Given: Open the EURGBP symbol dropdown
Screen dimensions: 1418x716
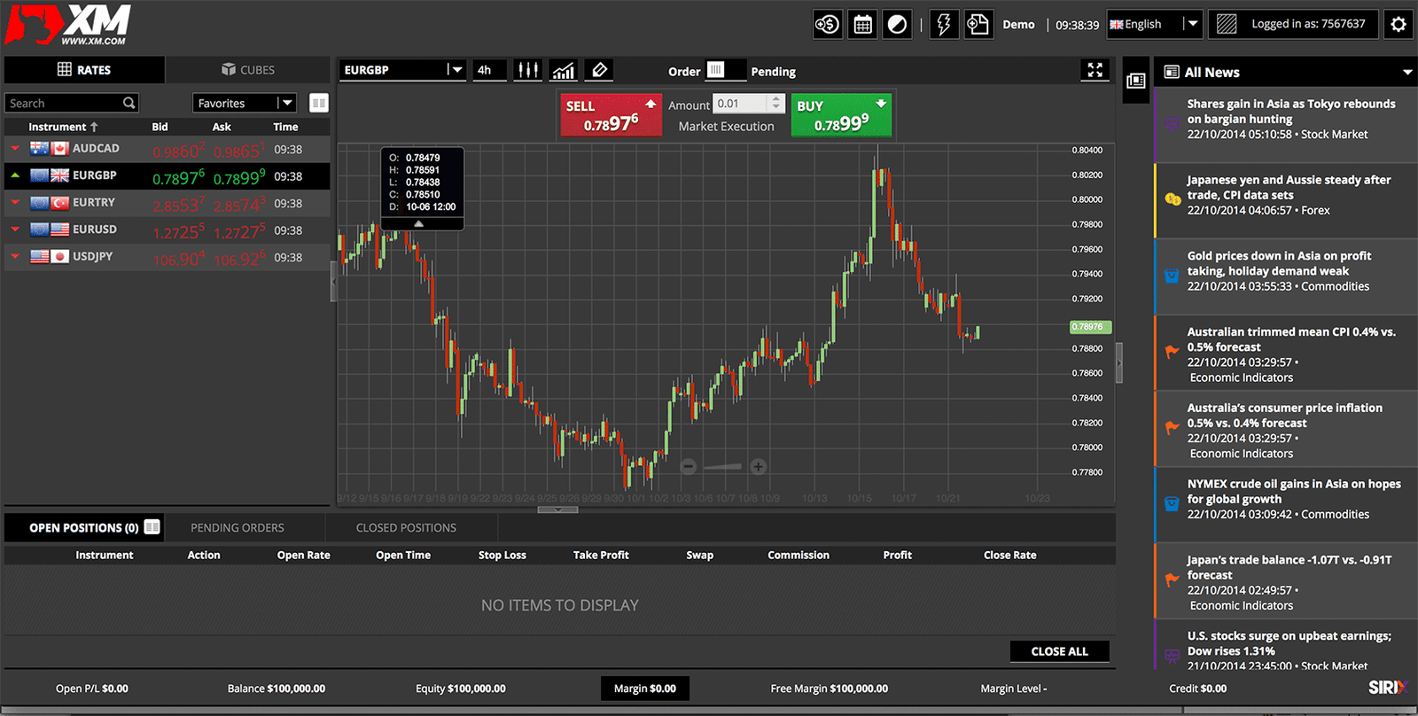Looking at the screenshot, I should click(x=456, y=70).
